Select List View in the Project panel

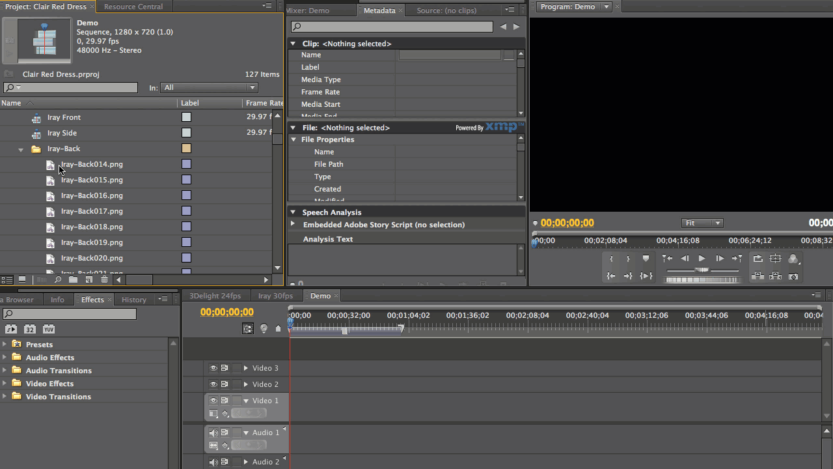tap(7, 279)
